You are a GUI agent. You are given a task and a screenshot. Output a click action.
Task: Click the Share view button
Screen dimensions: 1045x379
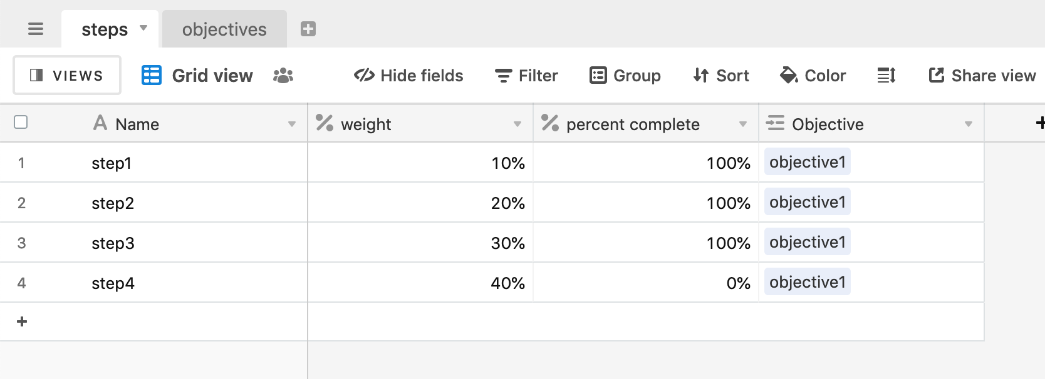click(982, 76)
